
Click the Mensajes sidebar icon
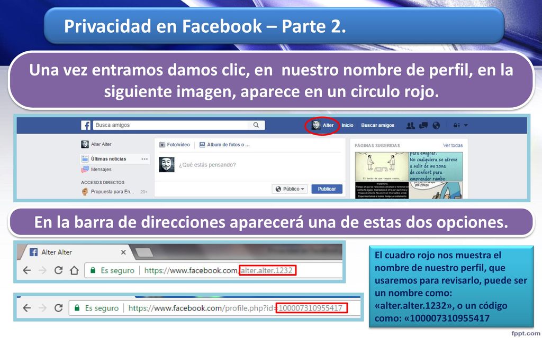(x=85, y=170)
